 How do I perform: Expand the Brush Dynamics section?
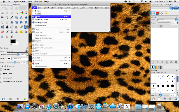1,66
